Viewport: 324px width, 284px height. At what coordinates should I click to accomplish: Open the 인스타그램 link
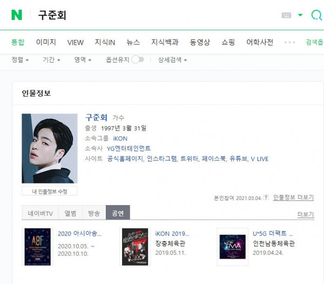[162, 159]
